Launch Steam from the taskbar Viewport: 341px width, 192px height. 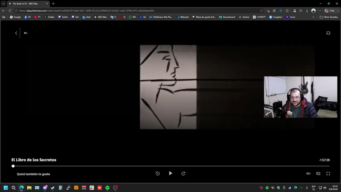tap(53, 188)
